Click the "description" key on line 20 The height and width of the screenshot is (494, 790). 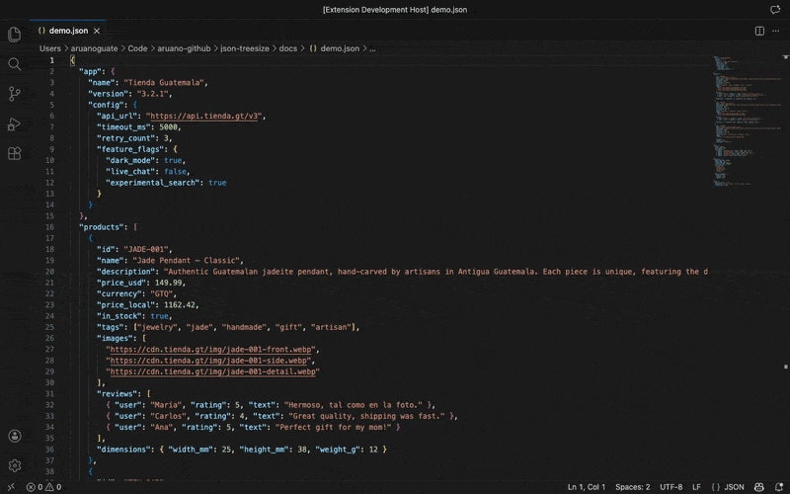[x=126, y=272]
